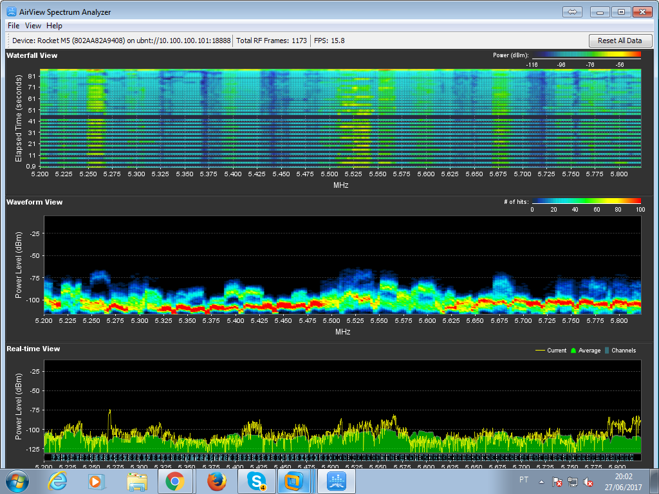The height and width of the screenshot is (494, 659).
Task: Click the Power dBm color scale
Action: tap(586, 55)
